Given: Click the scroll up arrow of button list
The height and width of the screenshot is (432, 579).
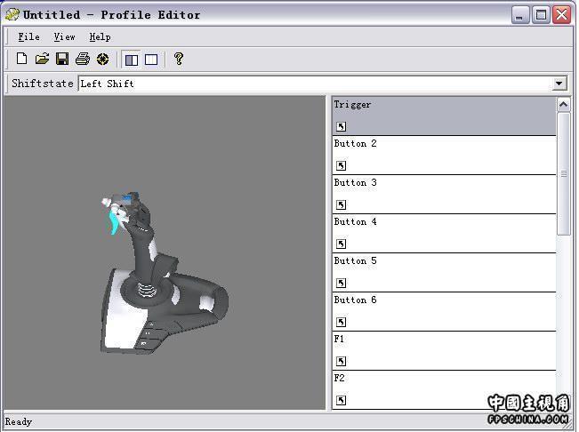Looking at the screenshot, I should click(x=564, y=105).
